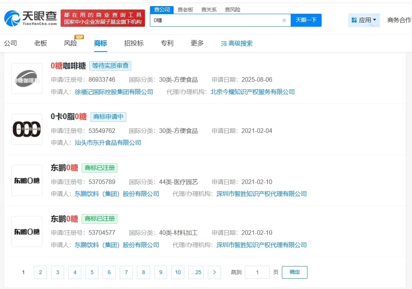This screenshot has height=289, width=412.
Task: Open agency 北京今耀知识产权服务有限公司 link
Action: tap(253, 92)
